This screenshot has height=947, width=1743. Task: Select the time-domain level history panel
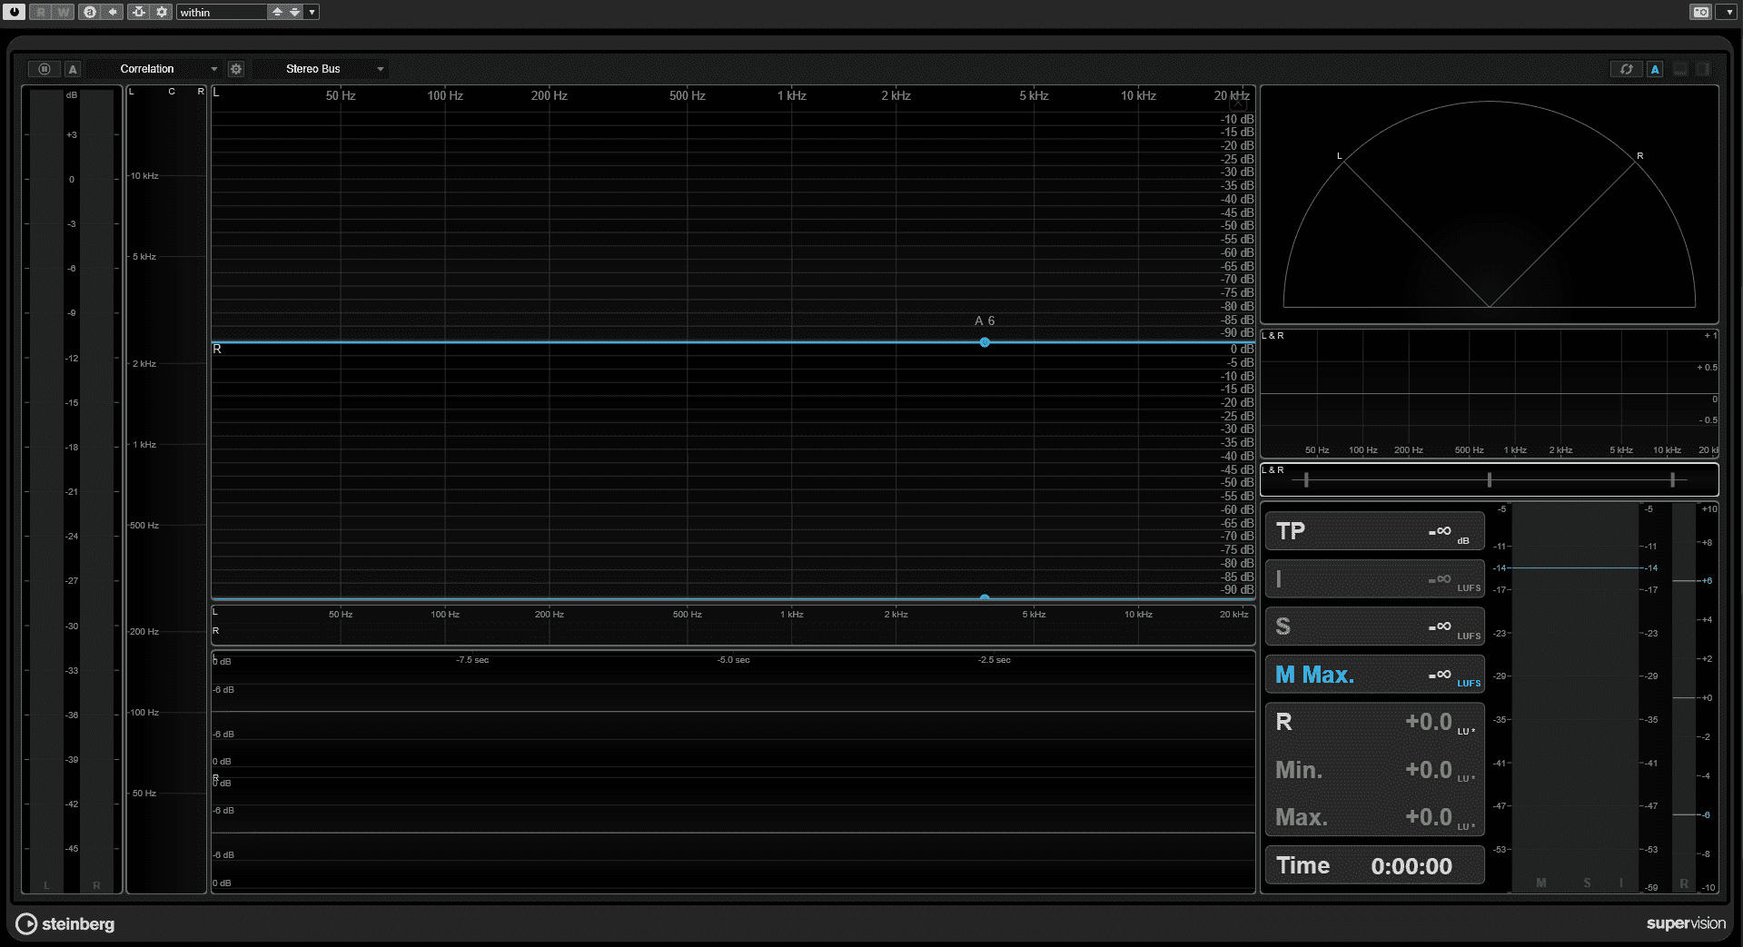coord(733,772)
